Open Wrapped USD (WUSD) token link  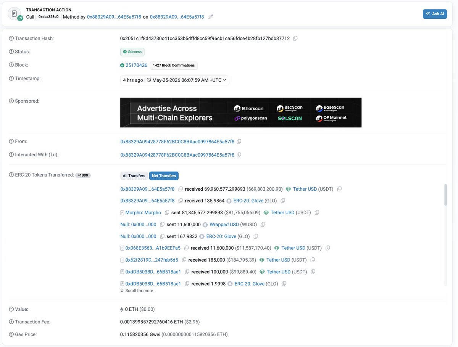224,225
